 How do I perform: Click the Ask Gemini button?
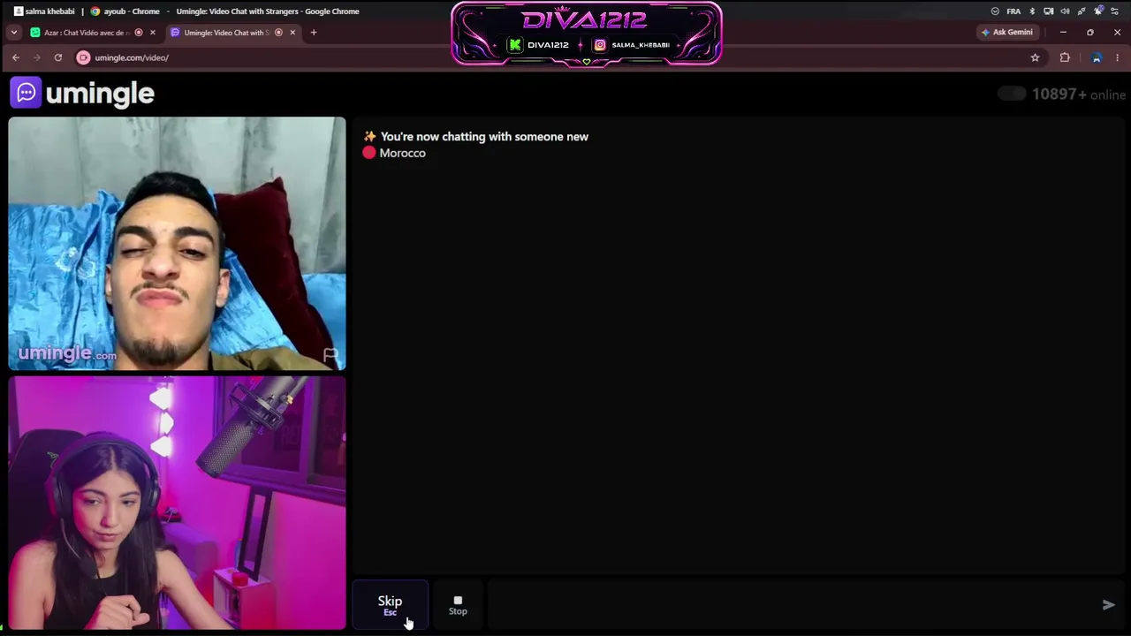pyautogui.click(x=1006, y=33)
